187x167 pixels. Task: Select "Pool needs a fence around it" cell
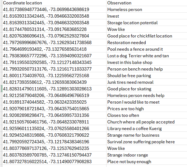(x=135, y=49)
